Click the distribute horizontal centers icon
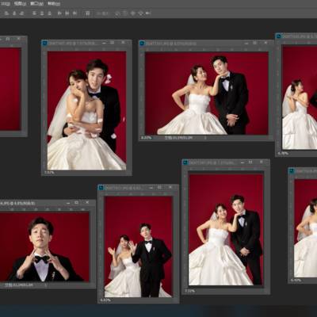The height and width of the screenshot is (317, 317). click(x=67, y=13)
